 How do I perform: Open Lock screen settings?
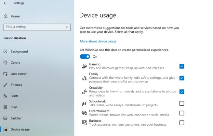point(19,74)
